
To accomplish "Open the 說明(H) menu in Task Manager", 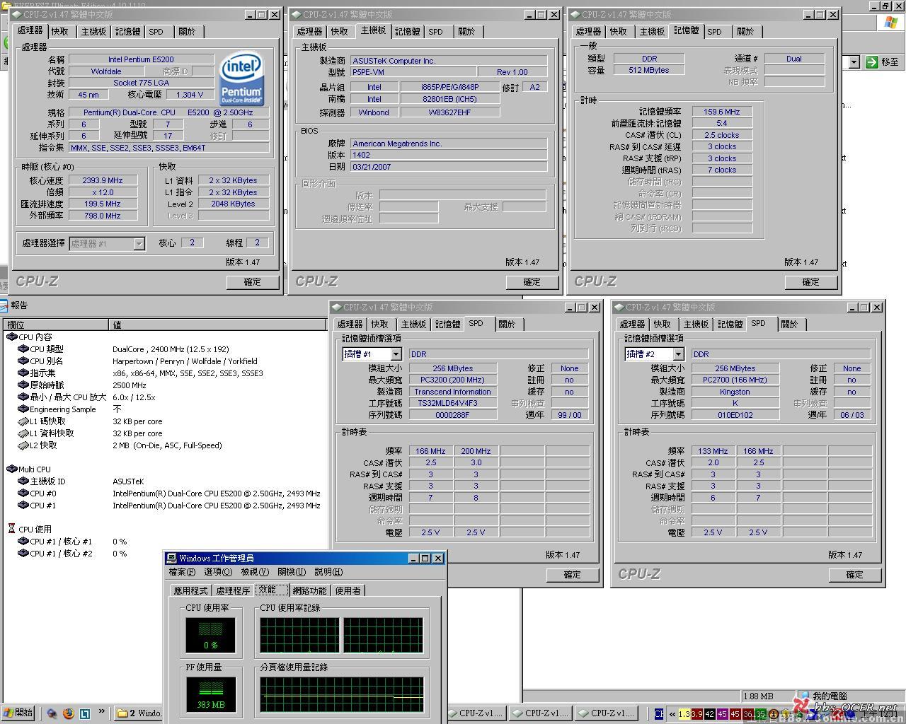I will coord(328,572).
